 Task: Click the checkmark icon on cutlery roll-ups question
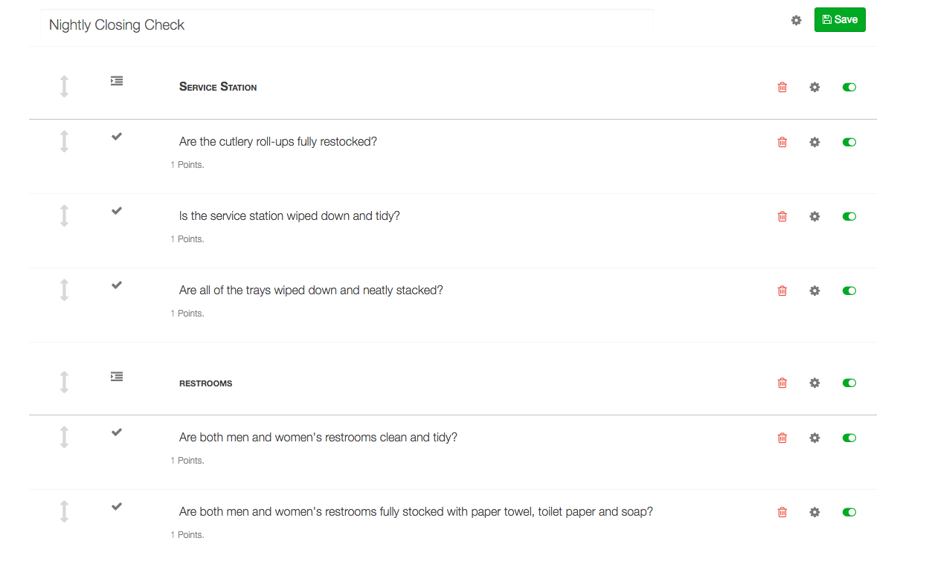pos(117,136)
